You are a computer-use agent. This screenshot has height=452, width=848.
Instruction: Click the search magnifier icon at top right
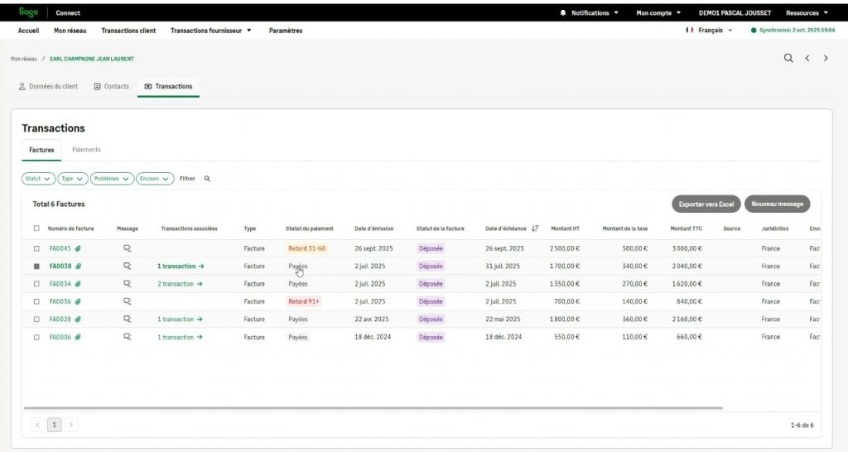(x=788, y=59)
